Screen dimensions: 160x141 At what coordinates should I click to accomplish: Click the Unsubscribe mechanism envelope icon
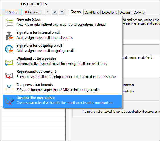10,102
